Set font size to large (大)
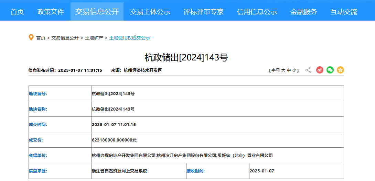375x181 pixels. (x=283, y=70)
